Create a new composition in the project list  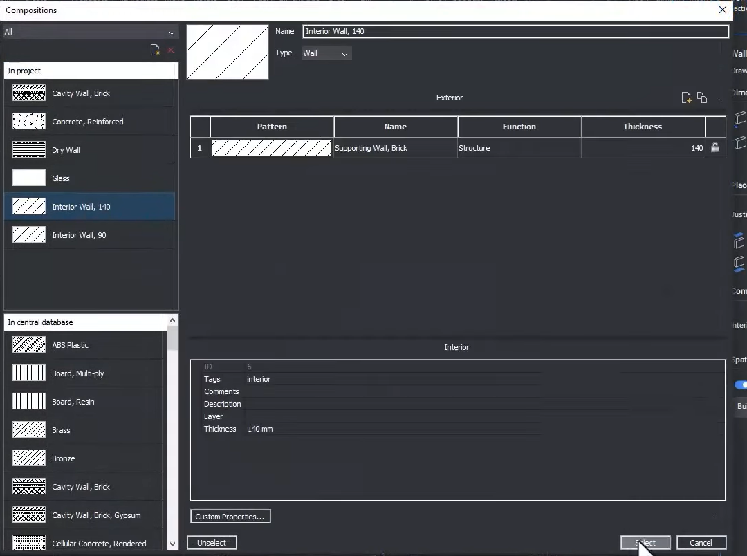[x=155, y=49]
